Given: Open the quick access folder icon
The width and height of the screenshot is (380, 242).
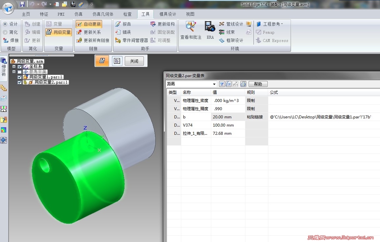Looking at the screenshot, I should pyautogui.click(x=64, y=4).
